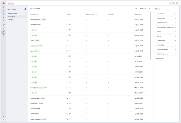Click the Channel column header
The height and width of the screenshot is (123, 181).
[x=69, y=14]
